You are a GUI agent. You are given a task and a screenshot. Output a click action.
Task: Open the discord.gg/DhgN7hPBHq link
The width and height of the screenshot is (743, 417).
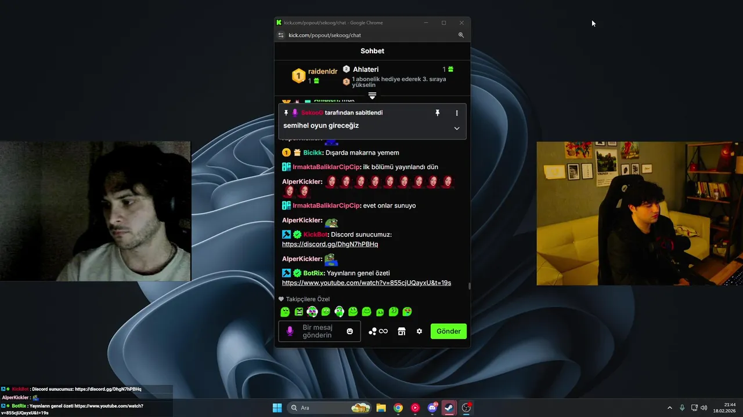pos(330,244)
